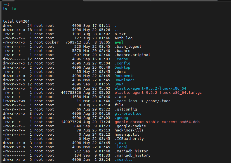Click elastic-agent-9.5.2-linux-x86_64.tar.gz archive name
This screenshot has width=231, height=163.
(x=158, y=93)
